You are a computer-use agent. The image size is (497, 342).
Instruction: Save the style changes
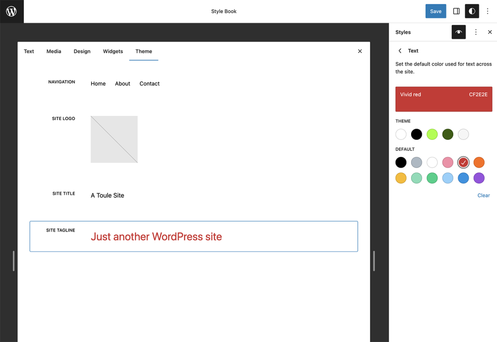(x=435, y=11)
